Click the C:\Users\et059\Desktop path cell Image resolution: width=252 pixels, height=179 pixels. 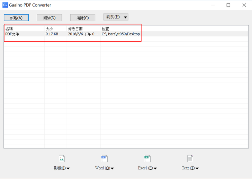pos(121,34)
